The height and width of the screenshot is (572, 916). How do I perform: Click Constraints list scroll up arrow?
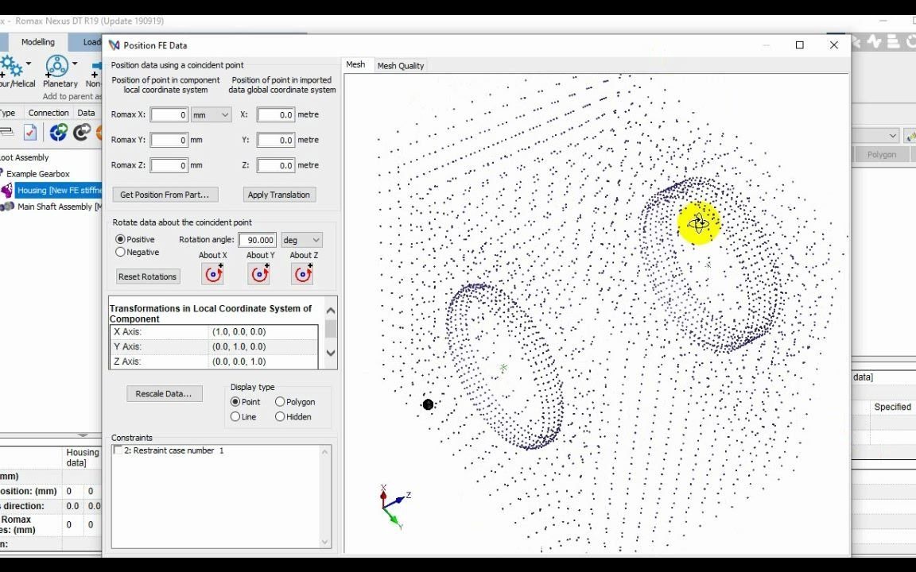tap(325, 452)
